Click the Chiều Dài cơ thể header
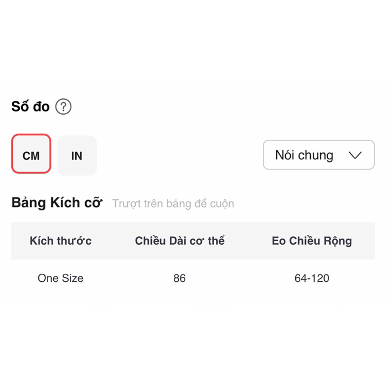The image size is (386, 386). click(179, 241)
